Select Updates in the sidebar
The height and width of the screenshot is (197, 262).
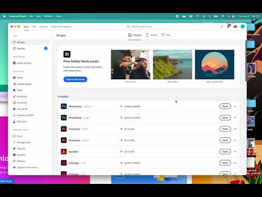click(x=30, y=48)
